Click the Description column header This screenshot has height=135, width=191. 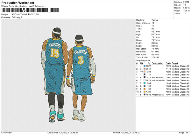click(x=157, y=63)
